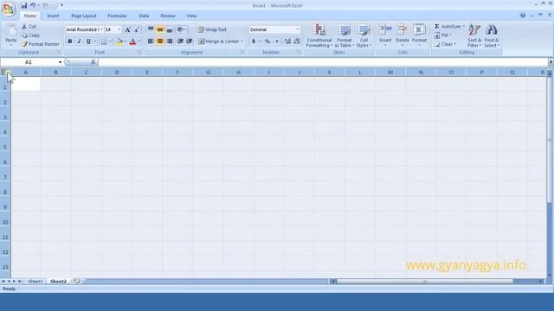Viewport: 554px width, 311px height.
Task: Open Conditional Formatting menu
Action: pyautogui.click(x=319, y=35)
